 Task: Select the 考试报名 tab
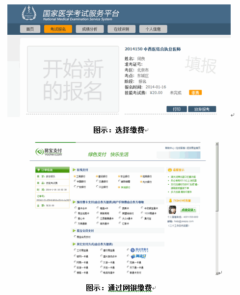(58, 29)
